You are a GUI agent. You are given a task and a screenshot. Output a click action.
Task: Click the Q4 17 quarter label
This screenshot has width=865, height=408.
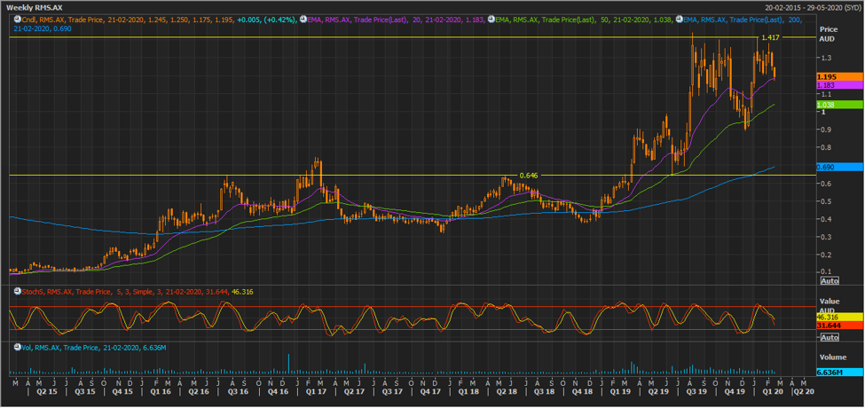pyautogui.click(x=431, y=391)
